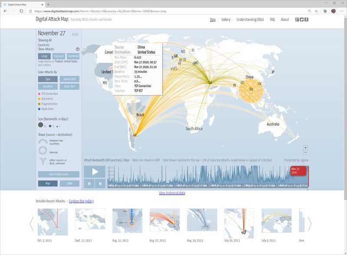Share via Twitter icon
Image resolution: width=347 pixels, height=255 pixels.
tap(301, 20)
